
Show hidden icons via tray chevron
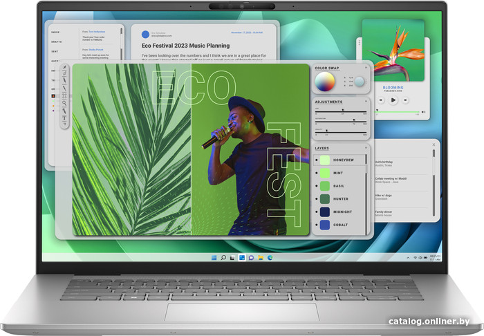(408, 258)
